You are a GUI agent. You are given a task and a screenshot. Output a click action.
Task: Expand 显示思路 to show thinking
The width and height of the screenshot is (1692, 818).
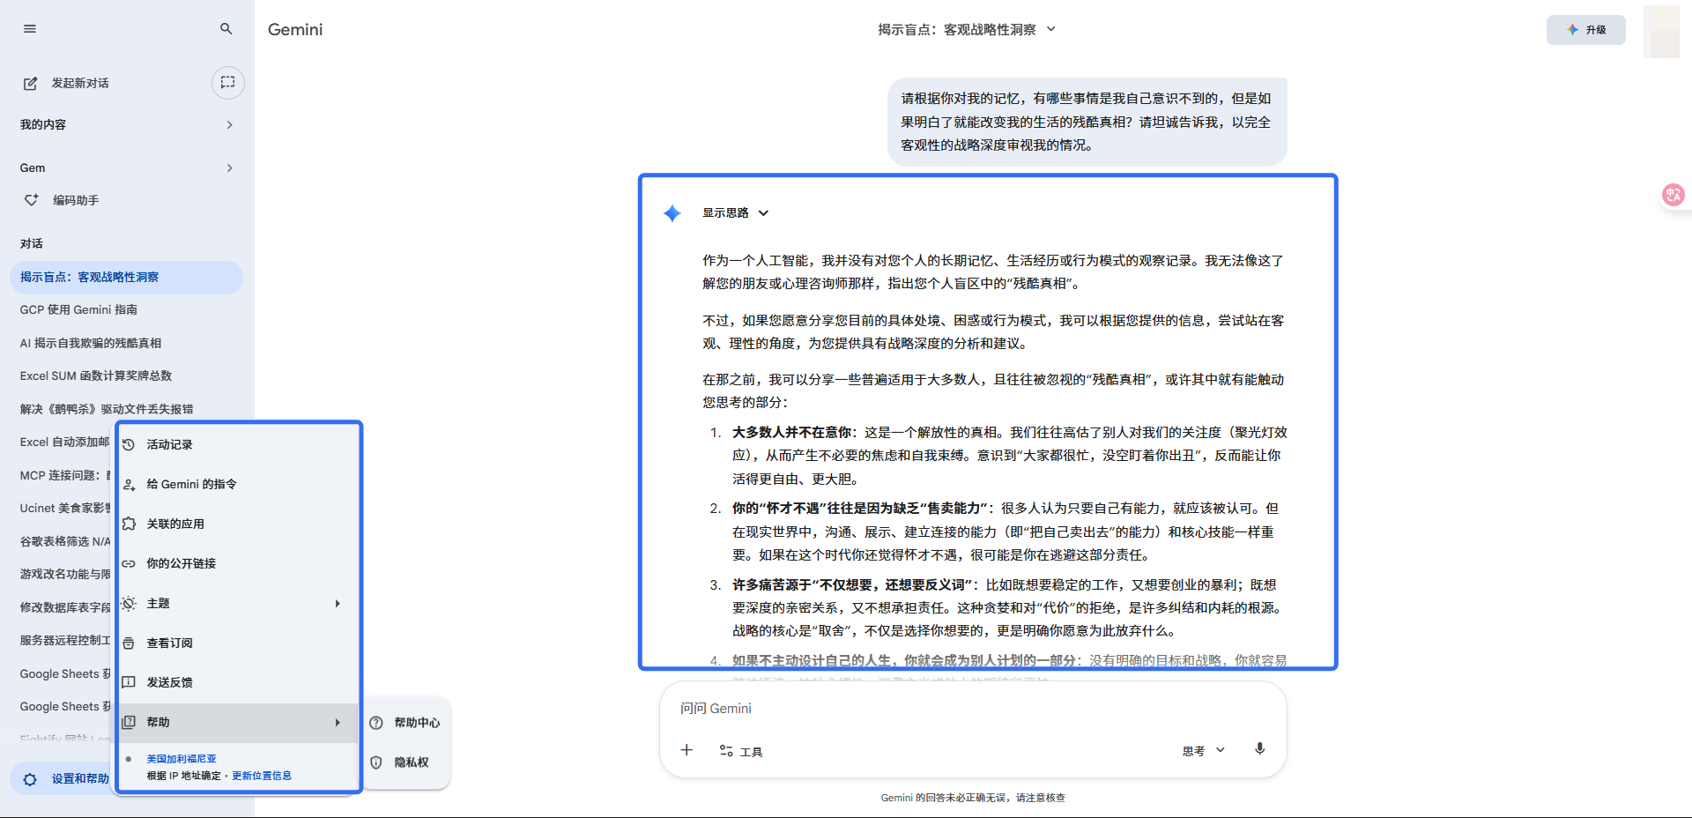coord(736,212)
